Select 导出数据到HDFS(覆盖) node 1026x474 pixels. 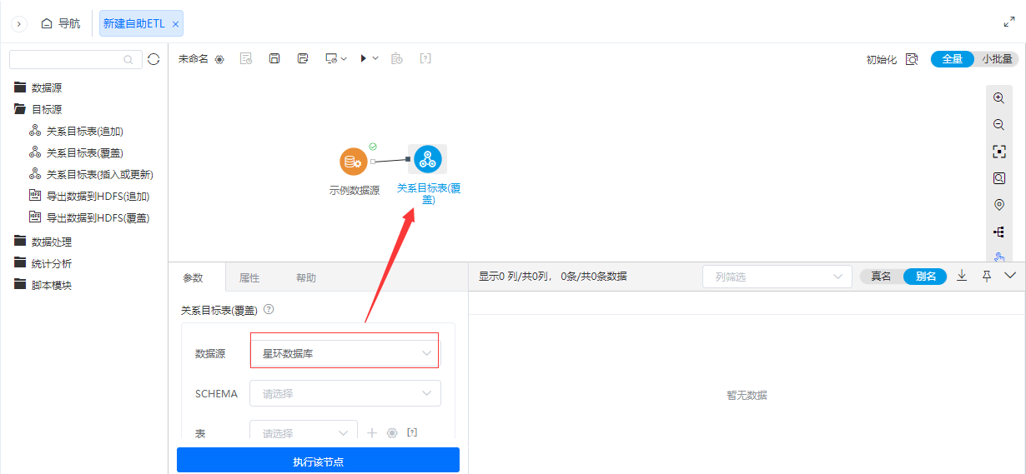point(88,217)
